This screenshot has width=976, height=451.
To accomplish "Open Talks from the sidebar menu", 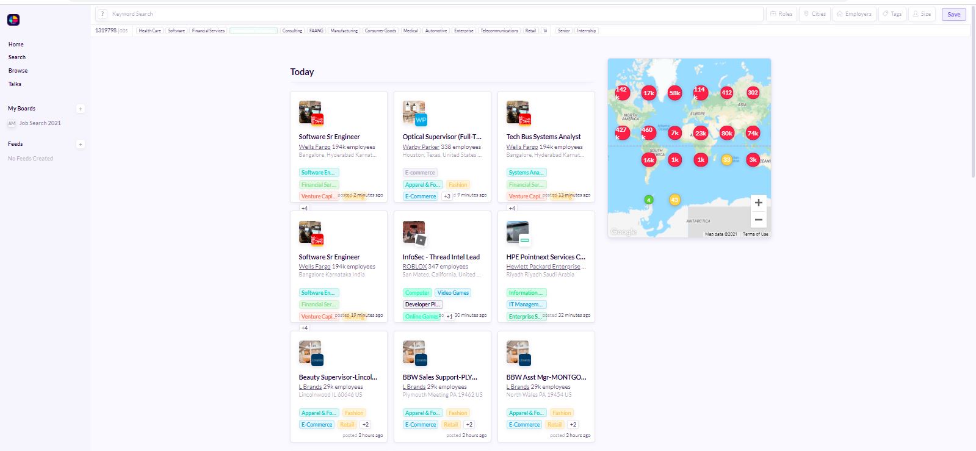I will coord(15,84).
